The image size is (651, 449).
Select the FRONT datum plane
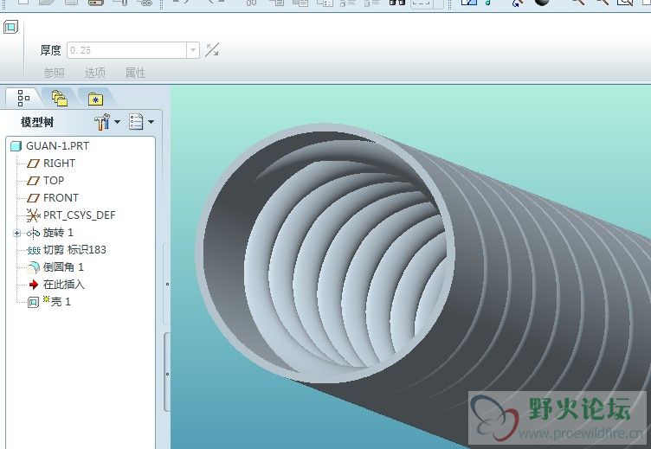[53, 198]
